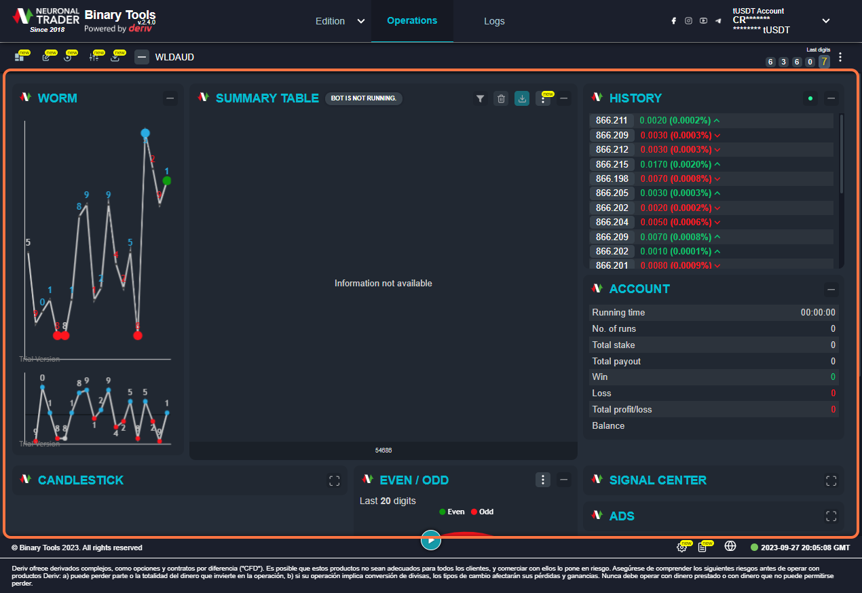Click the last digit box showing 0
Image resolution: width=862 pixels, height=593 pixels.
[x=810, y=62]
